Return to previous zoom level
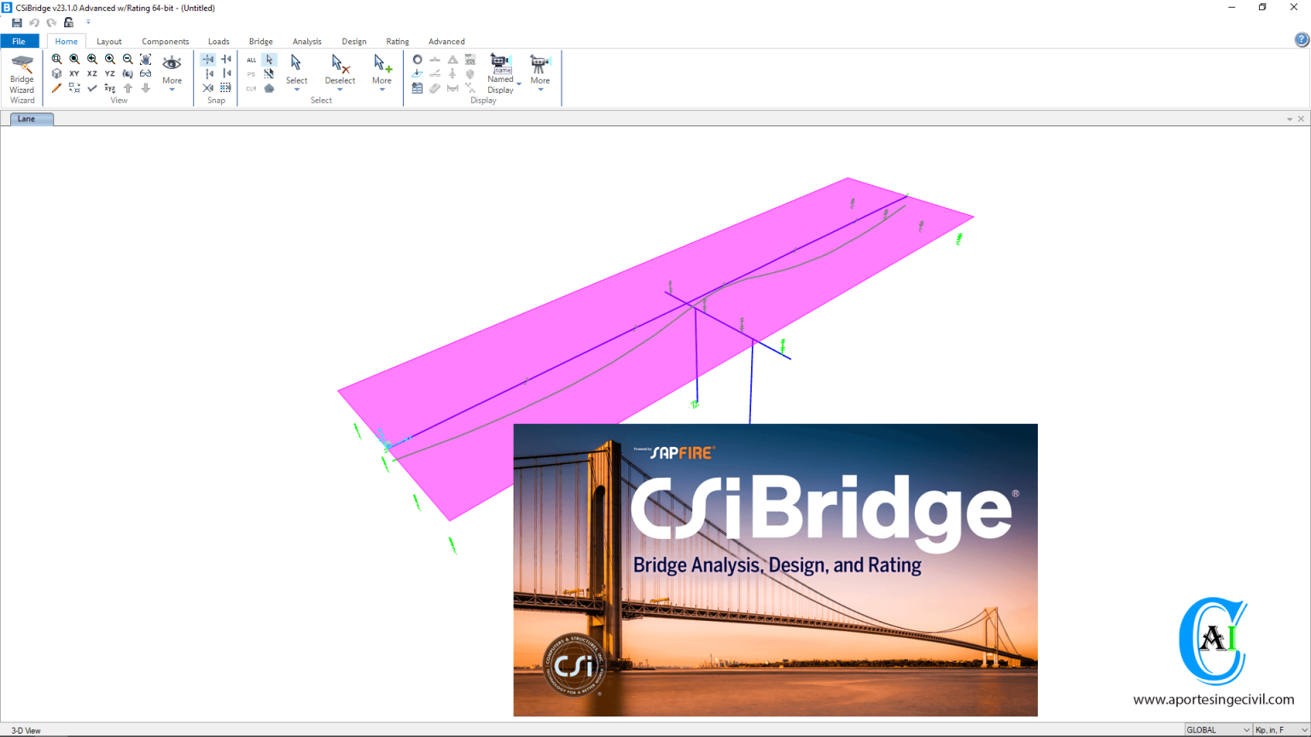This screenshot has height=737, width=1311. click(92, 59)
